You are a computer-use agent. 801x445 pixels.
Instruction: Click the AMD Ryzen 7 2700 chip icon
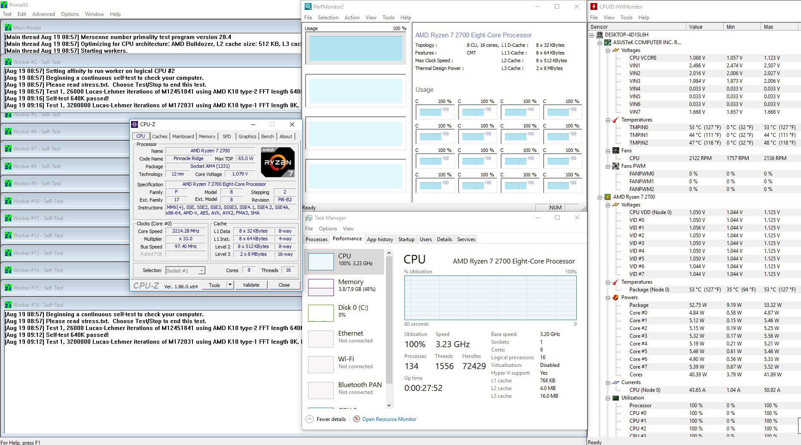pyautogui.click(x=608, y=197)
